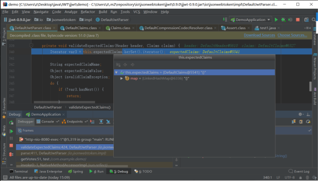318x181 pixels.
Task: Open the Console tab in Debug panel
Action: [x=47, y=122]
